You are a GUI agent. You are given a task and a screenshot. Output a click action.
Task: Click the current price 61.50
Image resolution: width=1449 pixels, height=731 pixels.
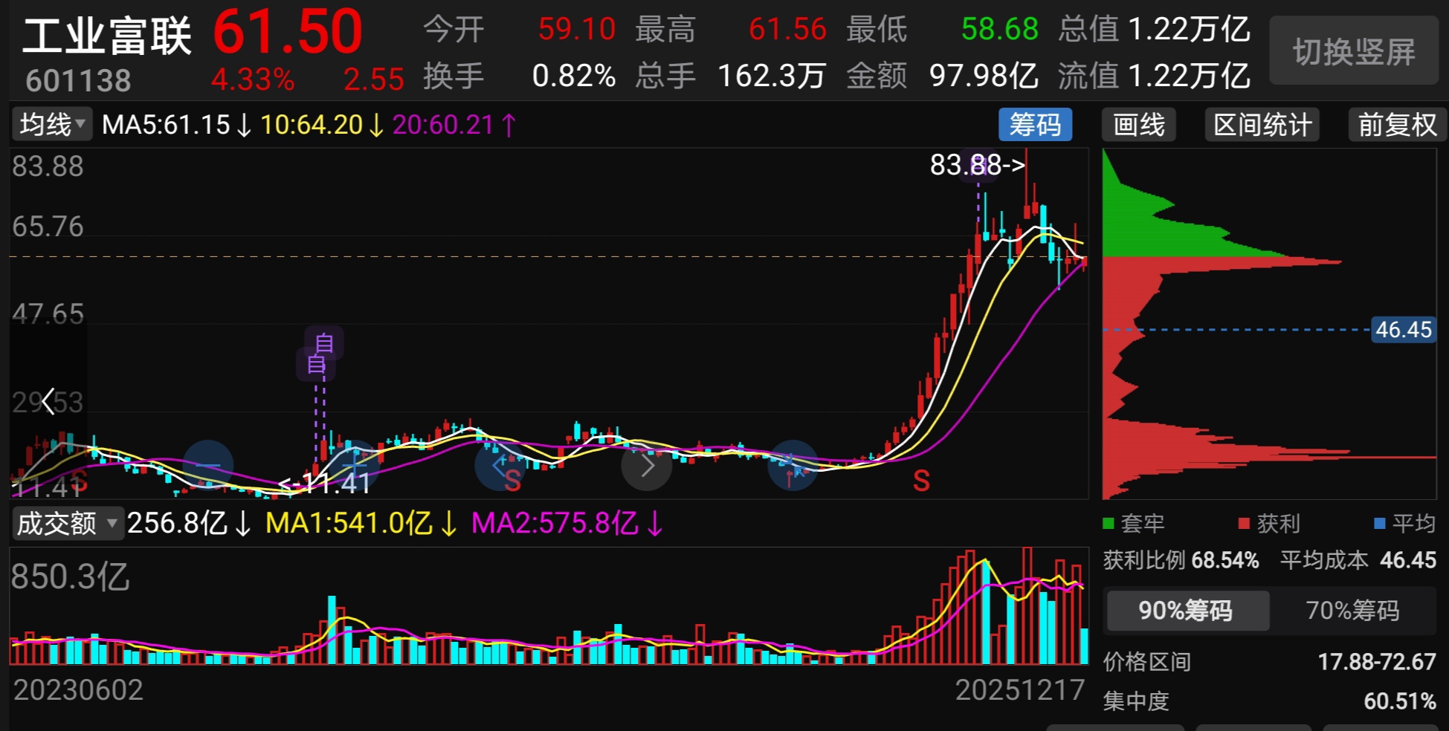pyautogui.click(x=288, y=32)
